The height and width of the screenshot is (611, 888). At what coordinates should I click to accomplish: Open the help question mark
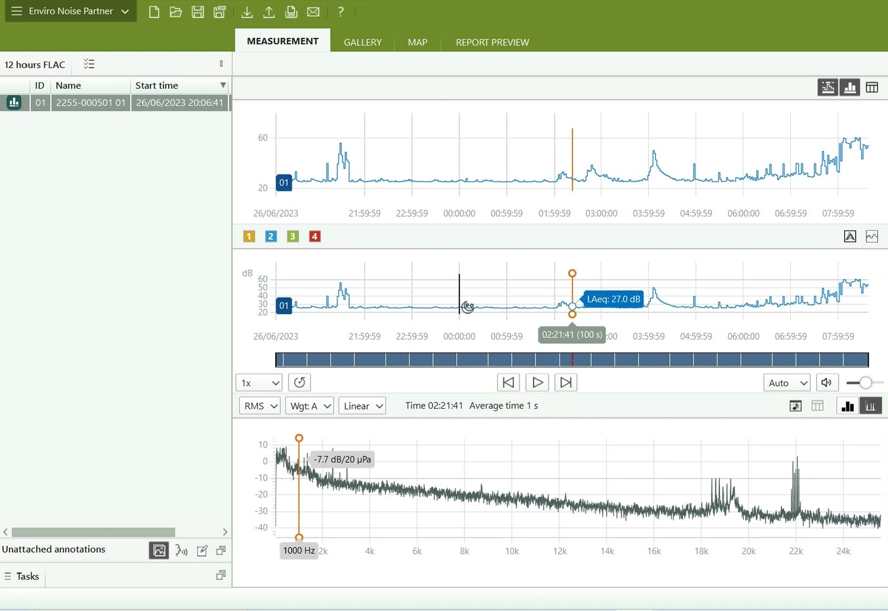(x=341, y=12)
